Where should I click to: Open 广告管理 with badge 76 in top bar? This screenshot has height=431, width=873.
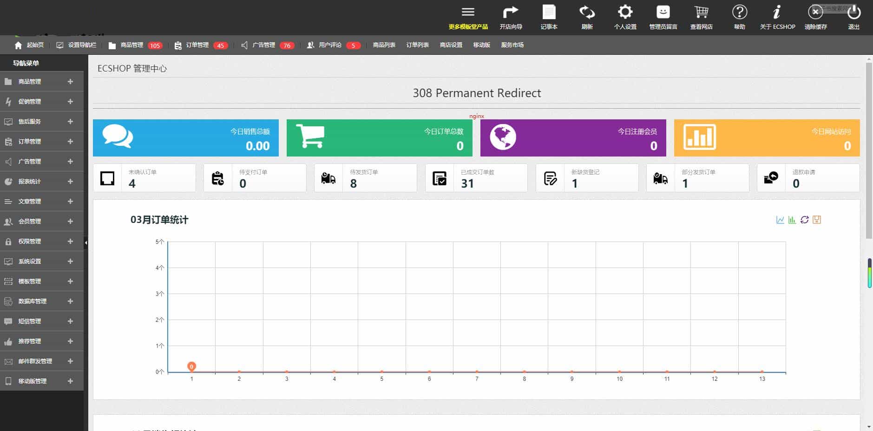(x=268, y=45)
